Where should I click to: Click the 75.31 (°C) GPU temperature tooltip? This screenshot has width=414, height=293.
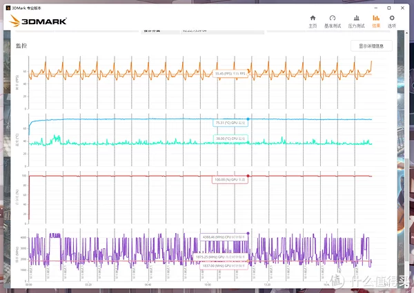pos(230,123)
